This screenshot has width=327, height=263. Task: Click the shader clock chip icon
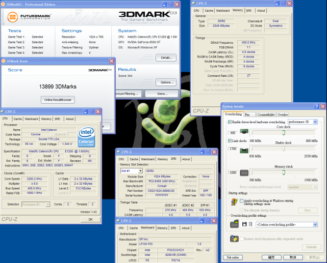click(x=244, y=150)
